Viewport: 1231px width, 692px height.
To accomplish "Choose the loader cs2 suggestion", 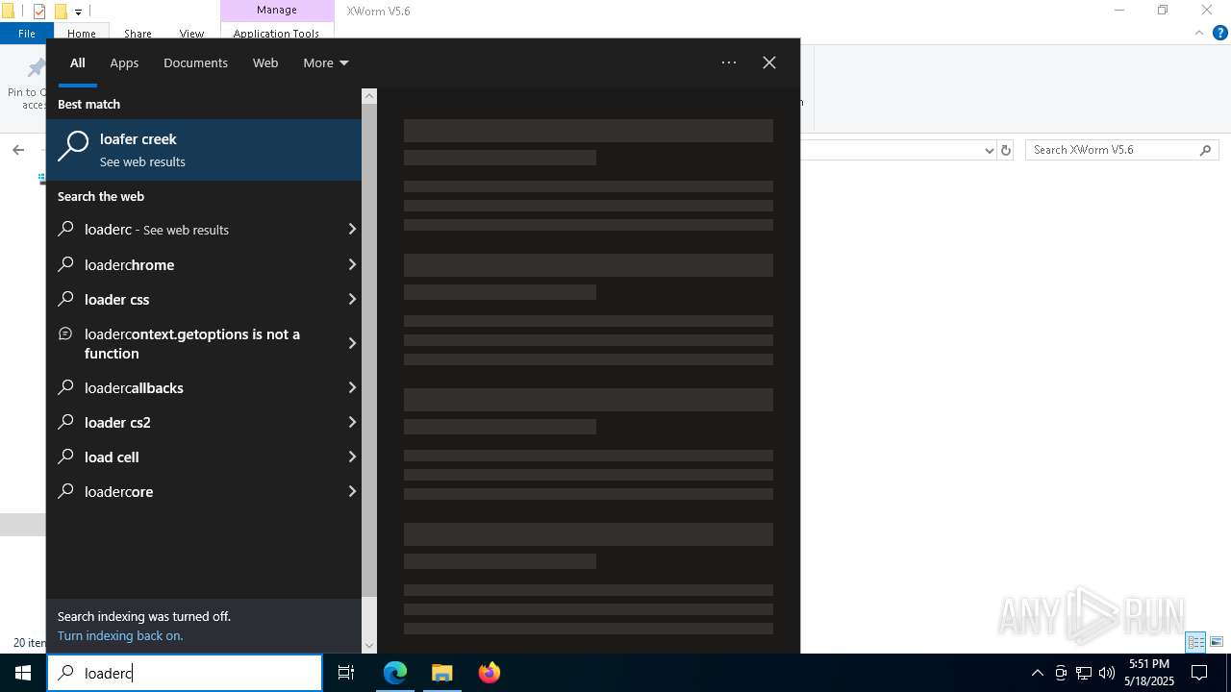I will [x=194, y=422].
